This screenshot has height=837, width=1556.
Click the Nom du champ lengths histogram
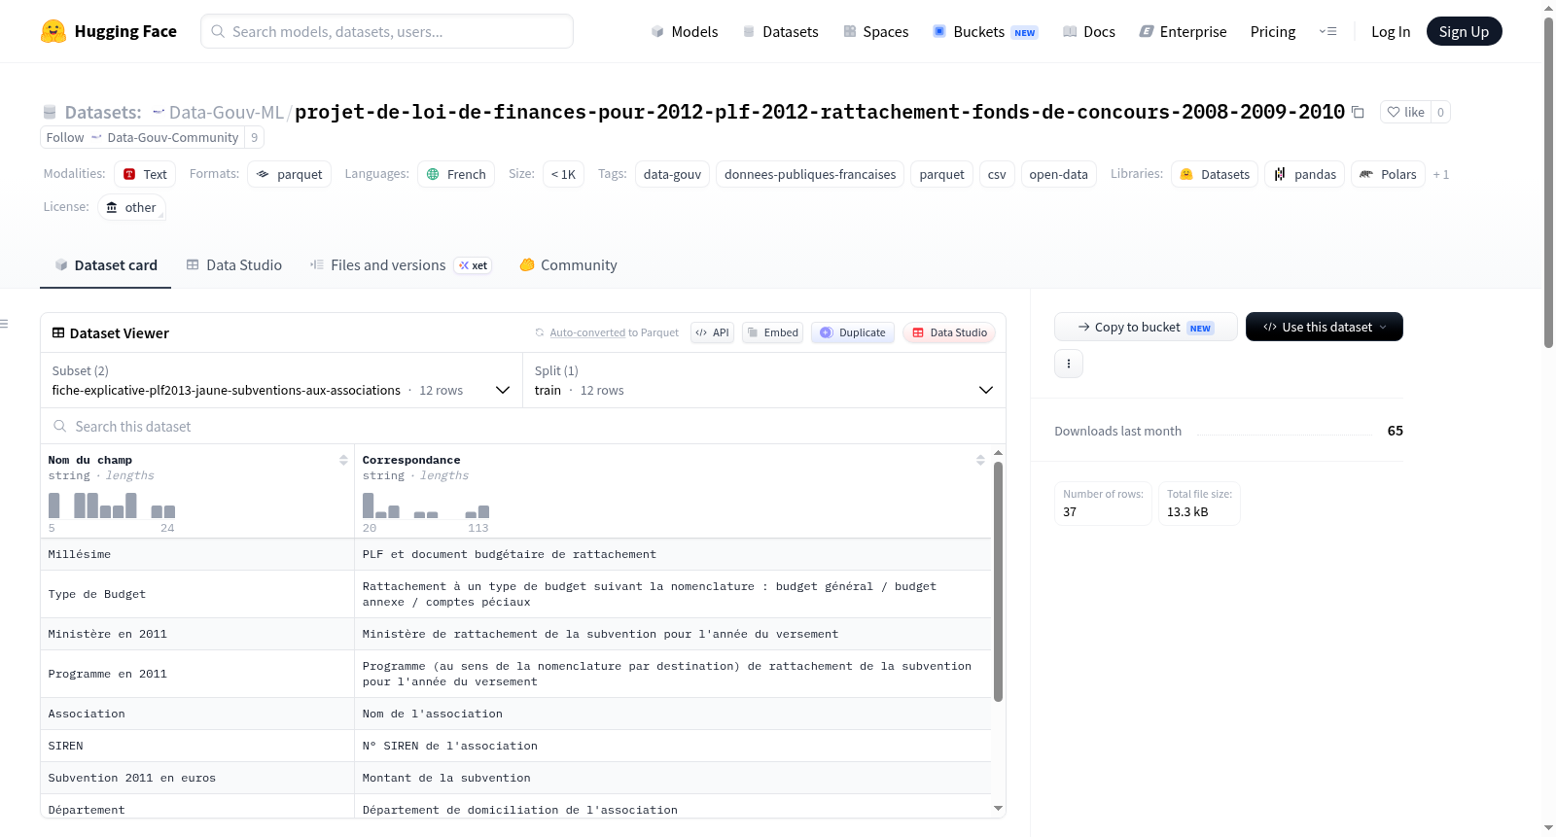[x=112, y=506]
